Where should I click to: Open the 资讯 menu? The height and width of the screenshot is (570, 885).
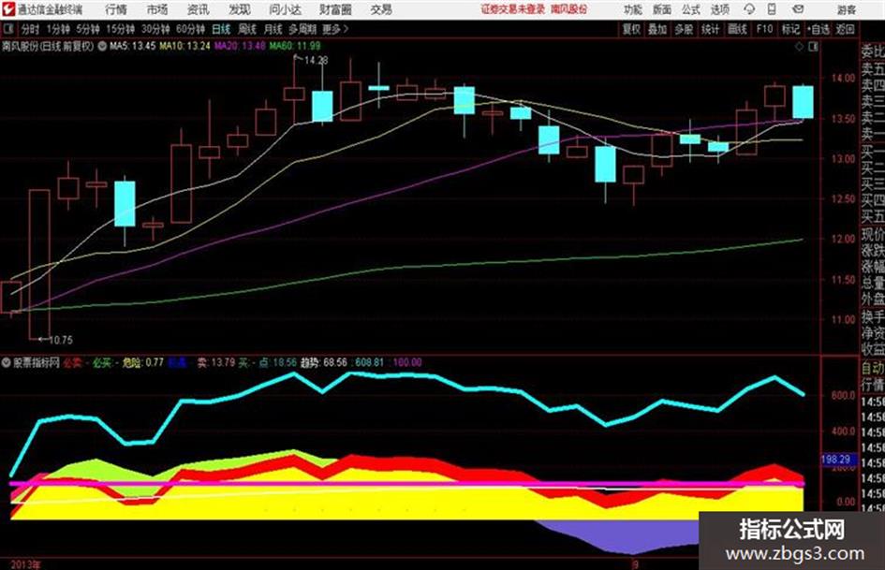coord(199,9)
